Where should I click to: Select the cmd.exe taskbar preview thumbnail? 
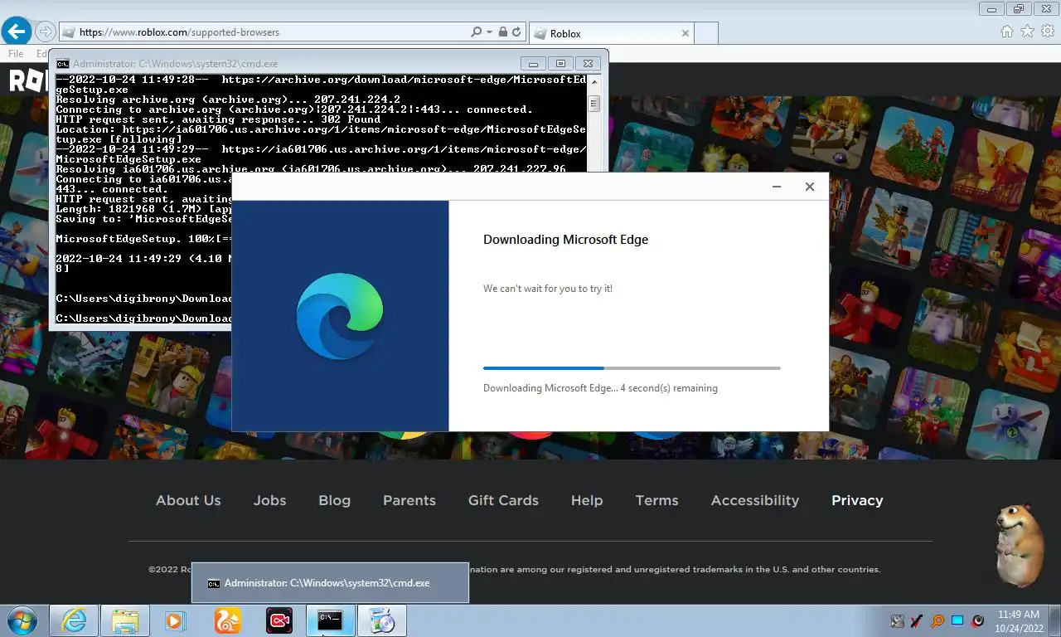coord(330,582)
